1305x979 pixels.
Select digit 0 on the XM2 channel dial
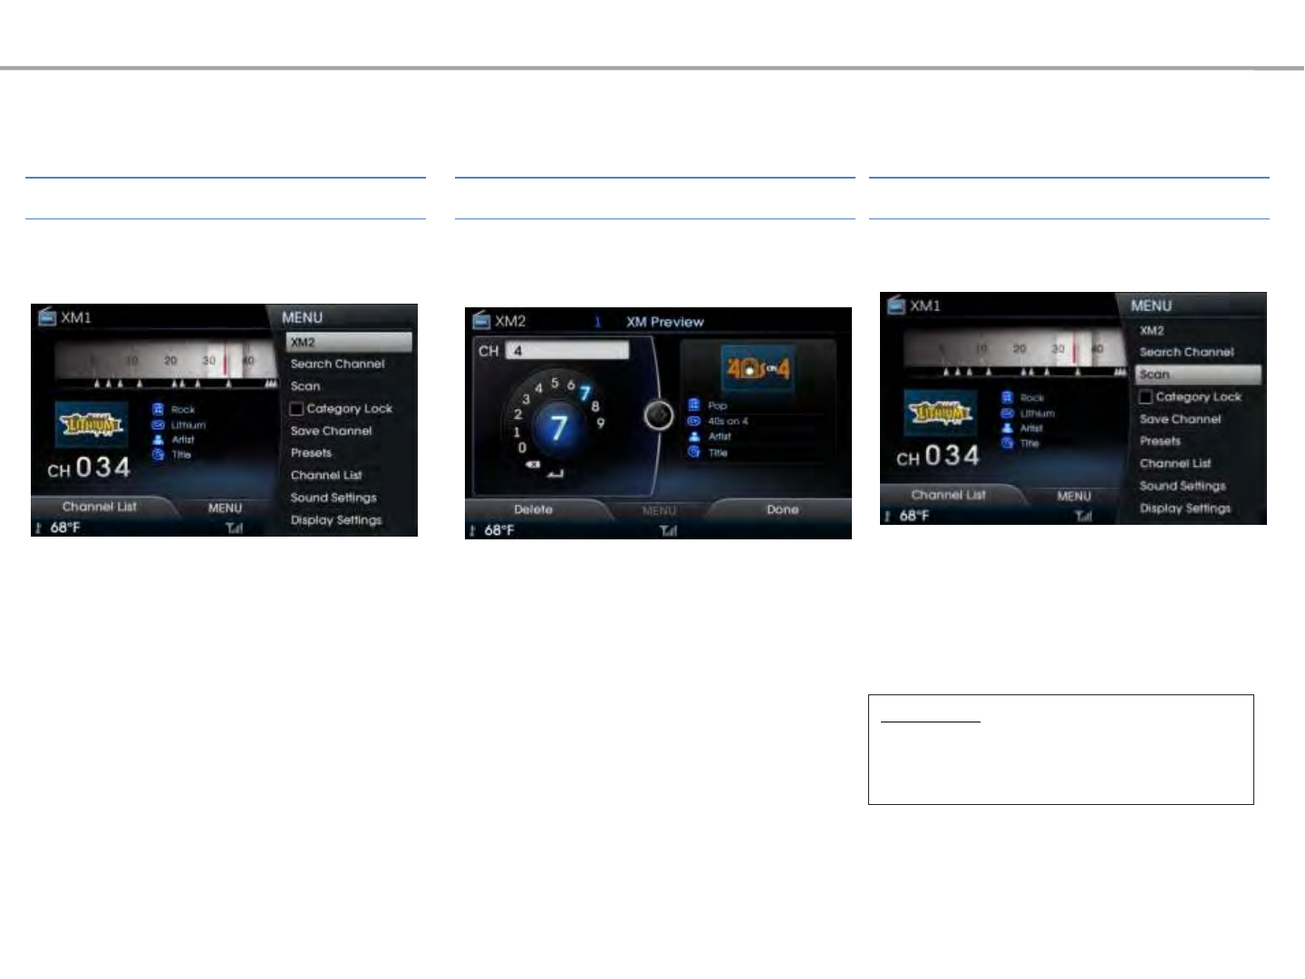click(522, 448)
